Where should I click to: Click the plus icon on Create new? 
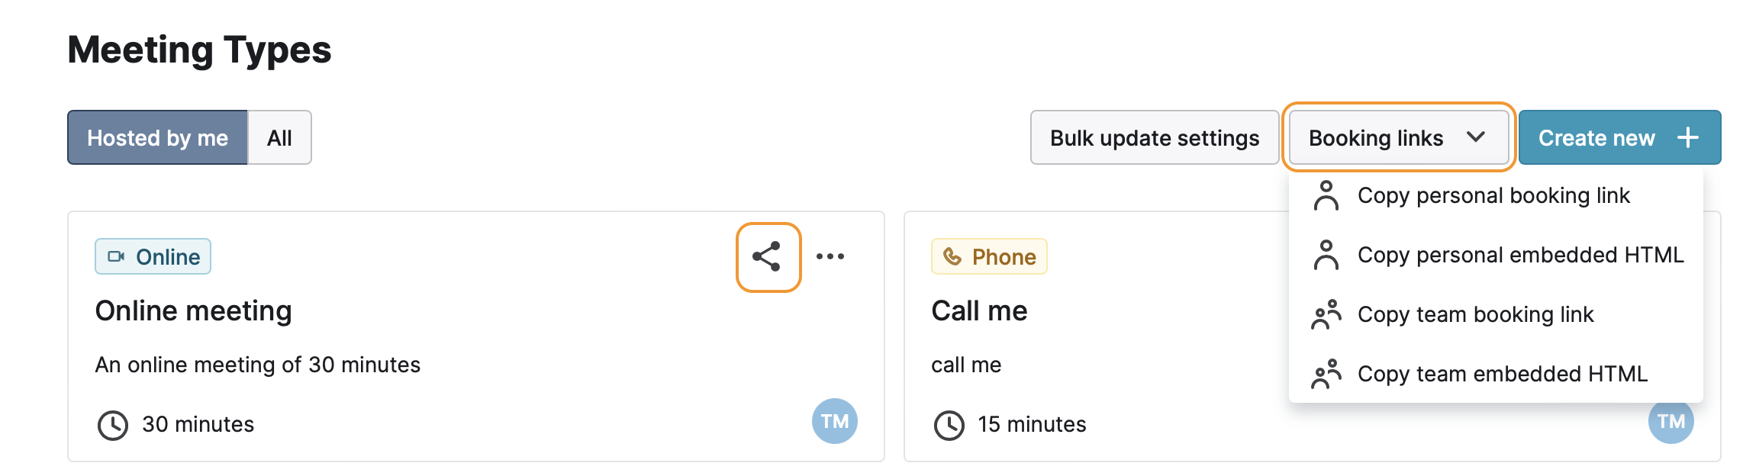[1687, 138]
